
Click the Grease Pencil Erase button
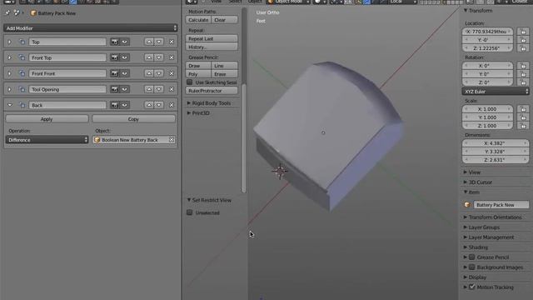(224, 74)
